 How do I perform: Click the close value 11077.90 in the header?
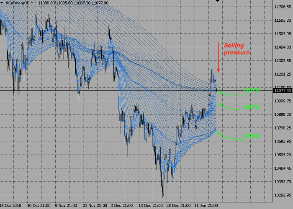tap(100, 3)
